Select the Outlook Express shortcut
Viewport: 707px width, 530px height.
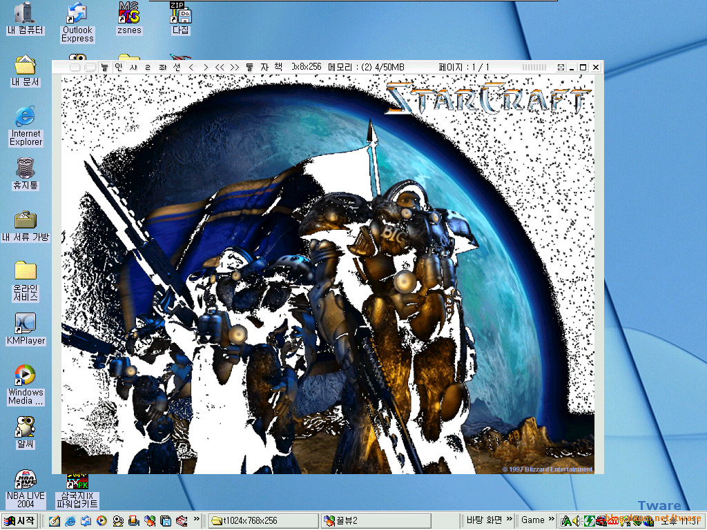[x=77, y=23]
